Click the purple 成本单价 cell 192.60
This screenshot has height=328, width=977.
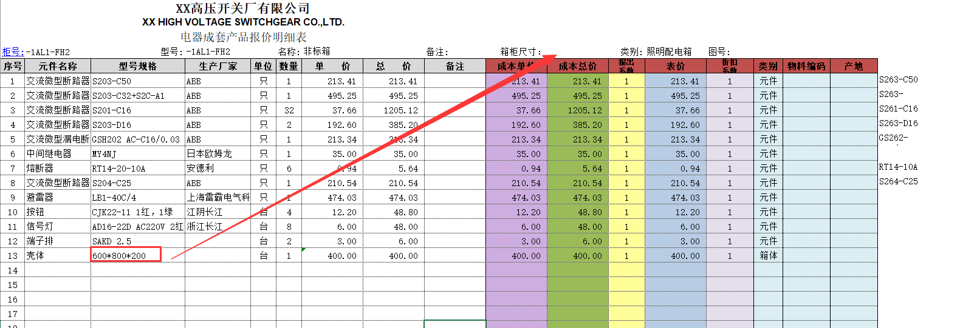coord(516,125)
